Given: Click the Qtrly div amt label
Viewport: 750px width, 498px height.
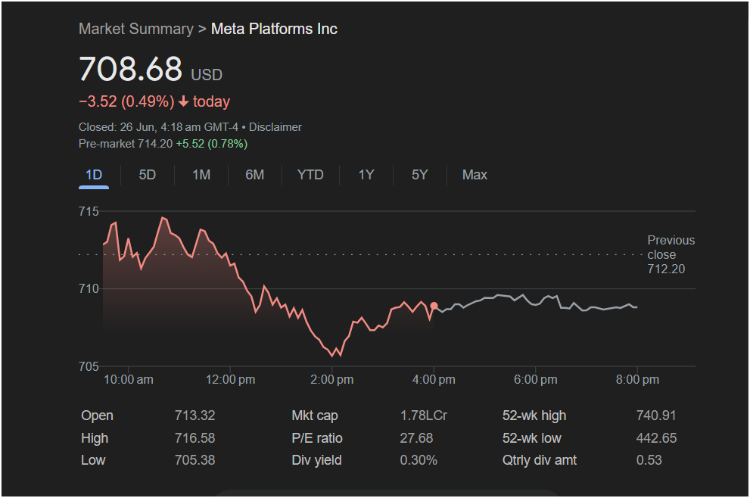Looking at the screenshot, I should click(540, 461).
